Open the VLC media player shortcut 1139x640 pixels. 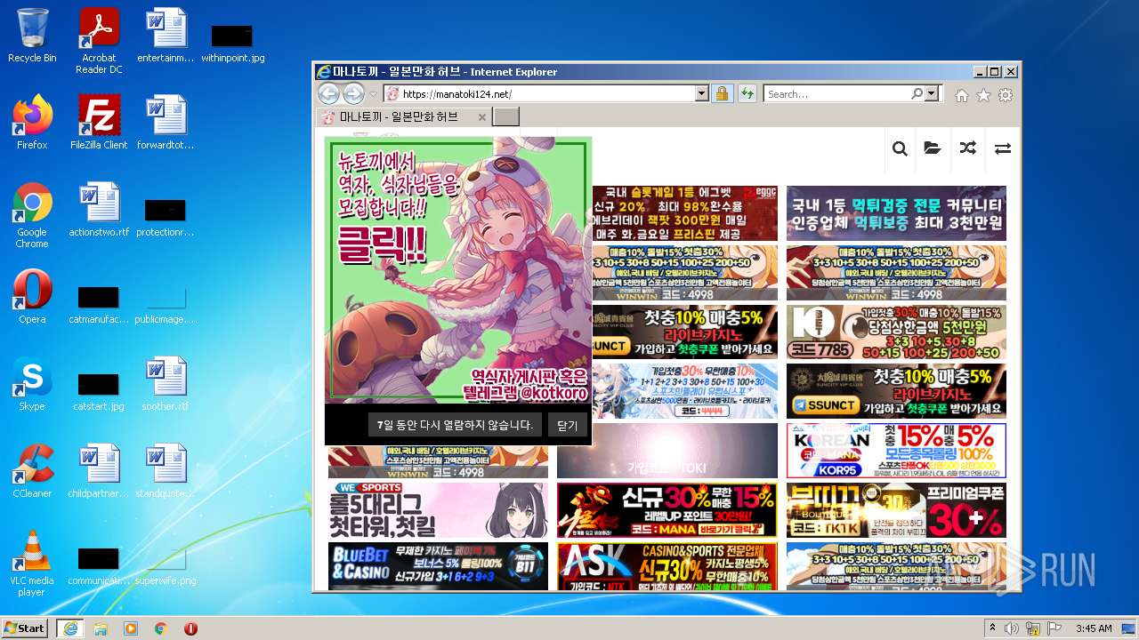[x=32, y=564]
